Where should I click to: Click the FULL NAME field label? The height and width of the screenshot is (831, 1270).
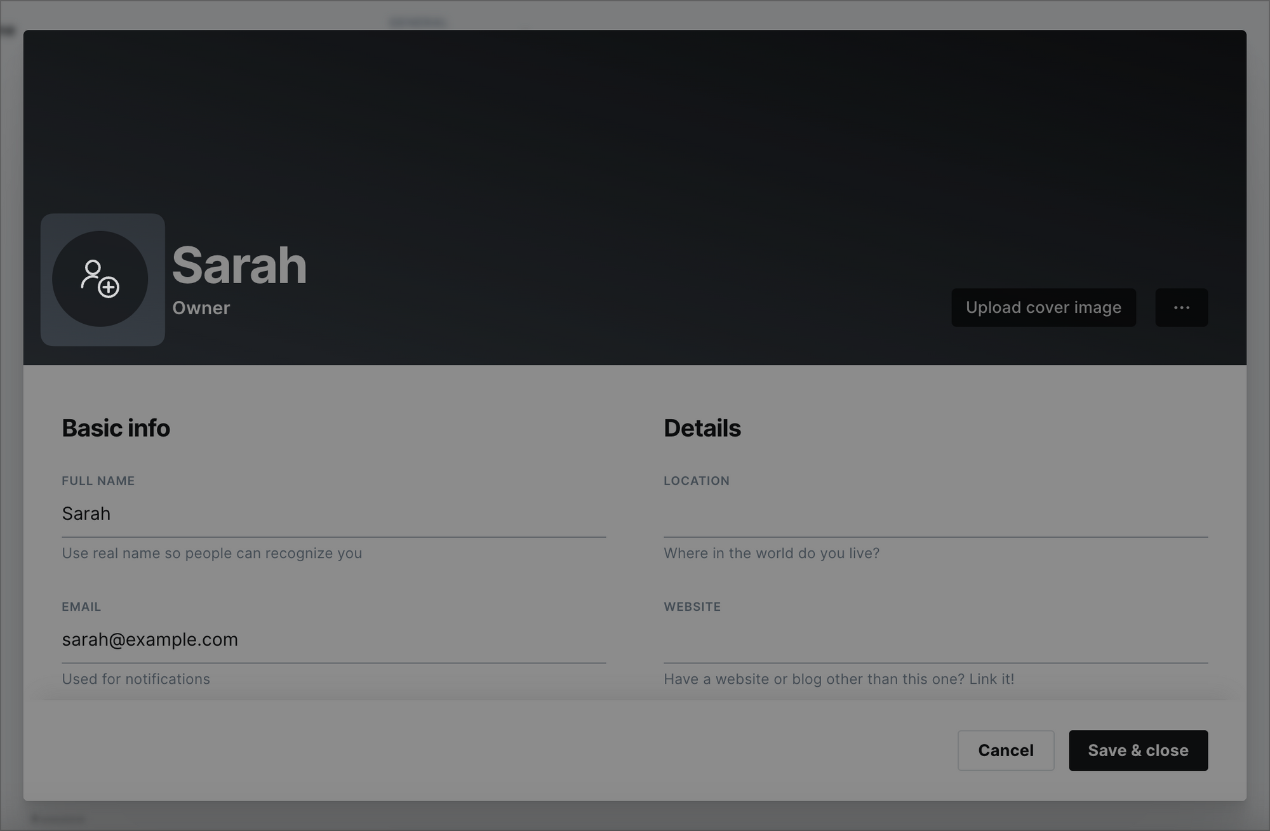(98, 481)
